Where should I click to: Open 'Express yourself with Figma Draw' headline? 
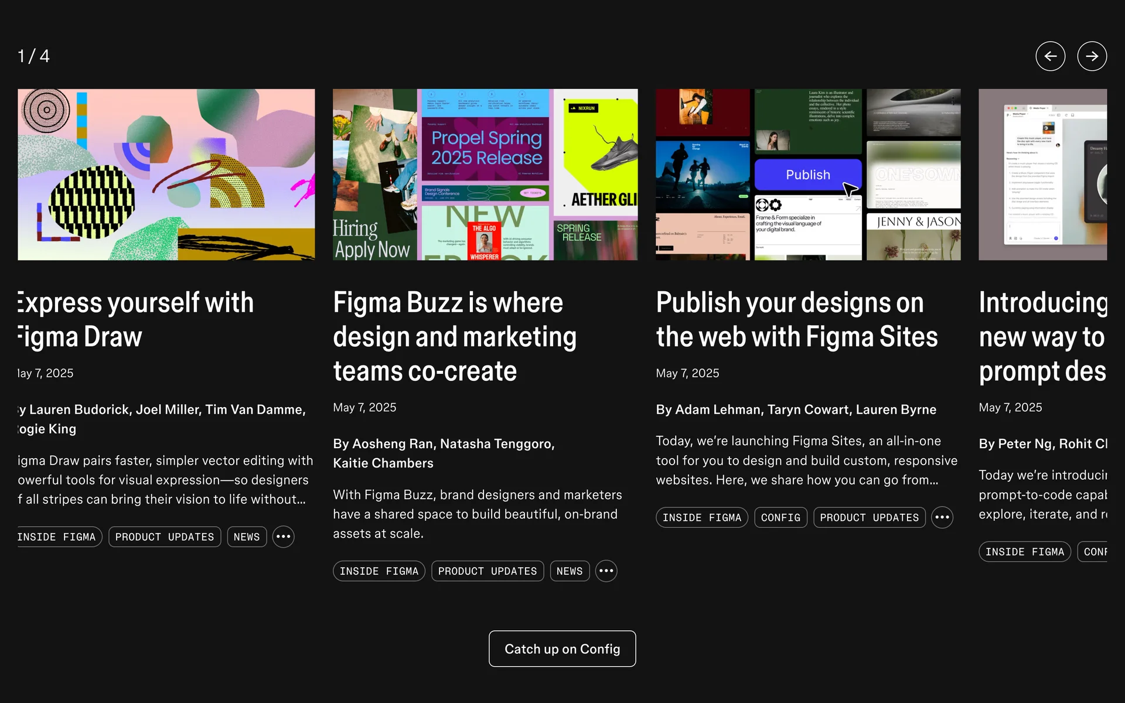coord(136,320)
